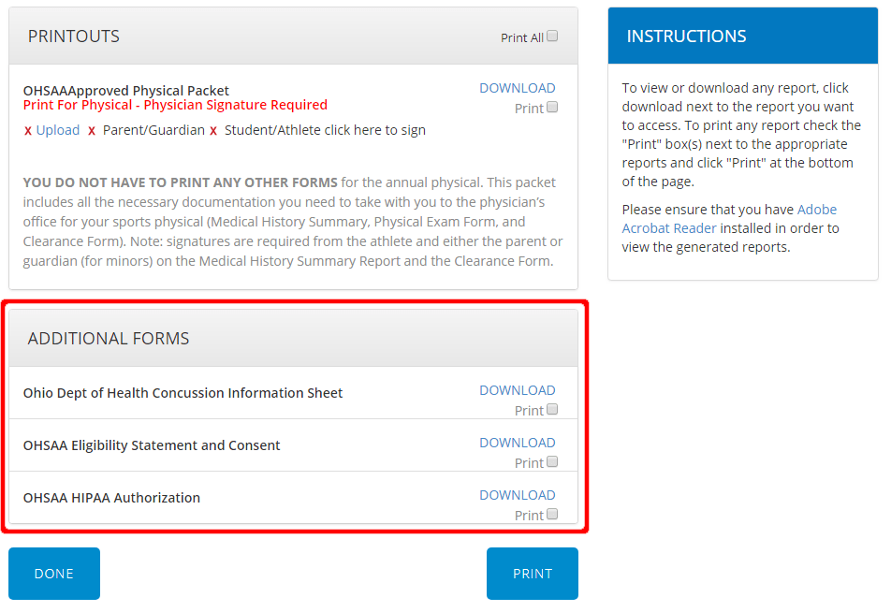Download the OHSAA Eligibility Statement and Consent

(x=518, y=442)
